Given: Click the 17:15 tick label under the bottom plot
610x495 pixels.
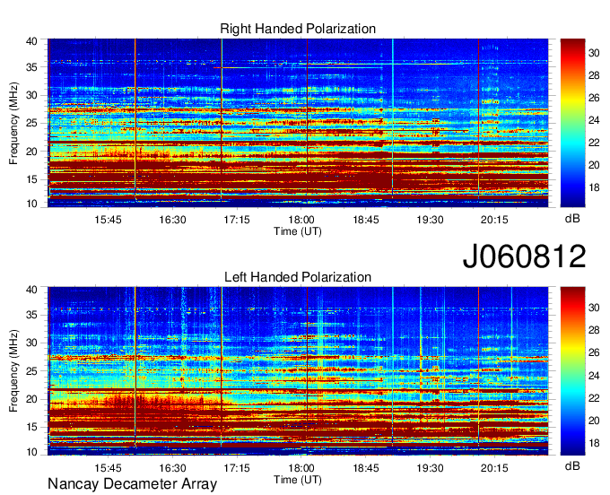Looking at the screenshot, I should [237, 468].
